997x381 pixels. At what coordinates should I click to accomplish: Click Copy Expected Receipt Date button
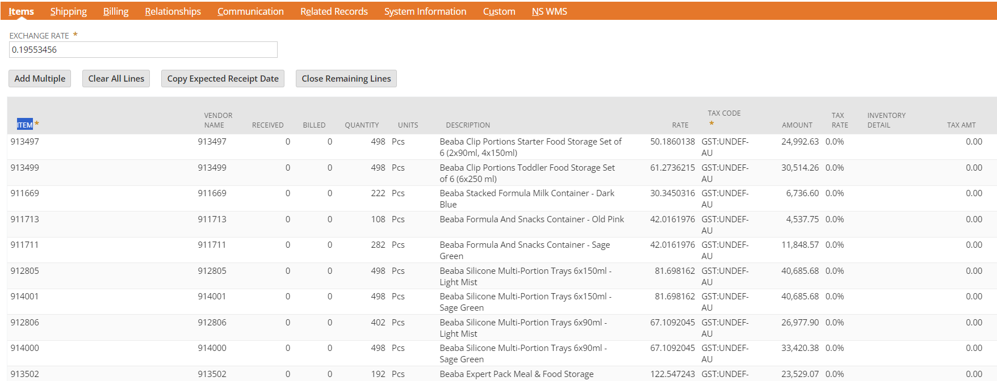tap(223, 79)
